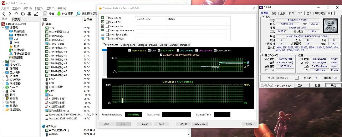Switch to 收藏夹 favorites tab in AIDA64
Screen dimensions: 342x137
tap(16, 19)
